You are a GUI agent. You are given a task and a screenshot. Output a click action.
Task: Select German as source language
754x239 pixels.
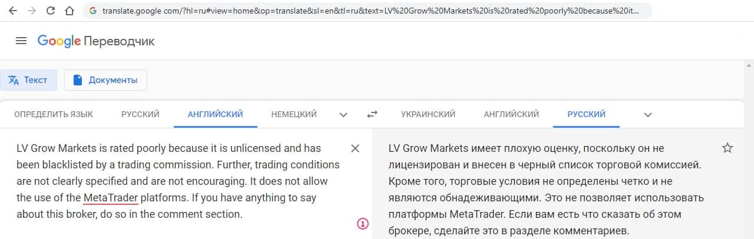pos(294,114)
